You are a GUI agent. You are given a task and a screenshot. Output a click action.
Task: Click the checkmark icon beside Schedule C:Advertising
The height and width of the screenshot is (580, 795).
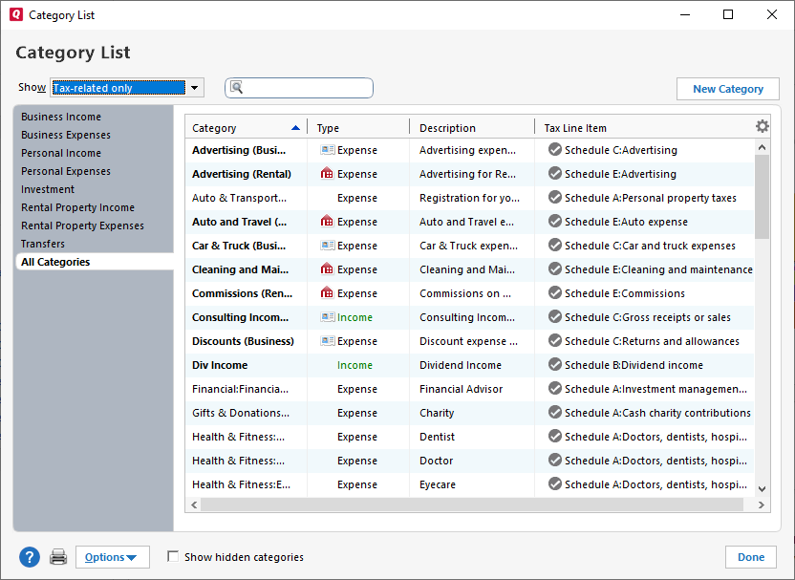click(553, 150)
